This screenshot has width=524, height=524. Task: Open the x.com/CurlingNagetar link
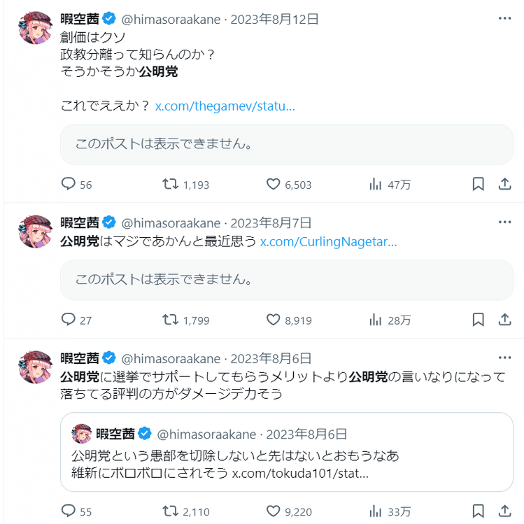tap(328, 242)
